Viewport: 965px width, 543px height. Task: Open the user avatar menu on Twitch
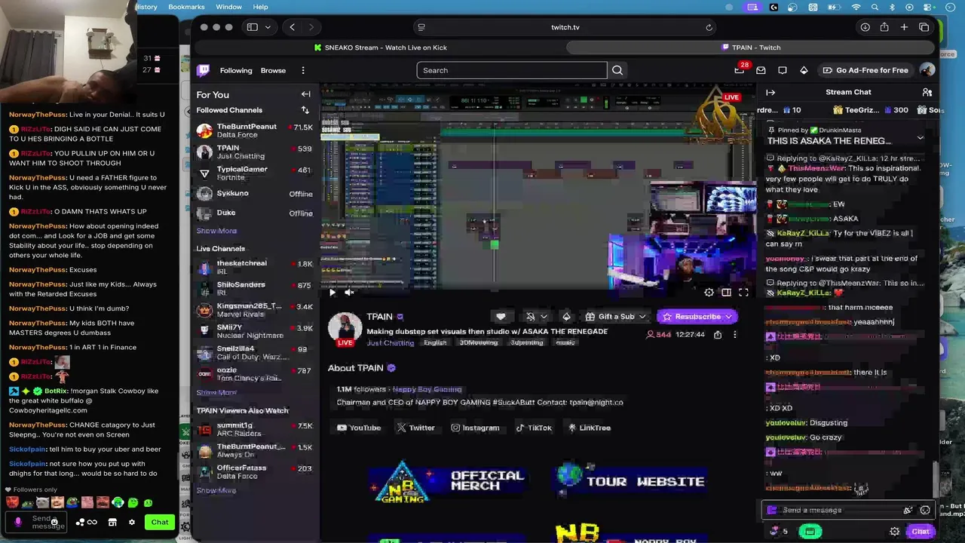[927, 70]
